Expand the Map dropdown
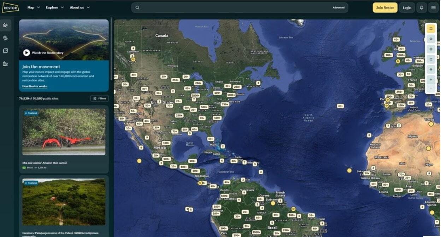 [x=34, y=7]
